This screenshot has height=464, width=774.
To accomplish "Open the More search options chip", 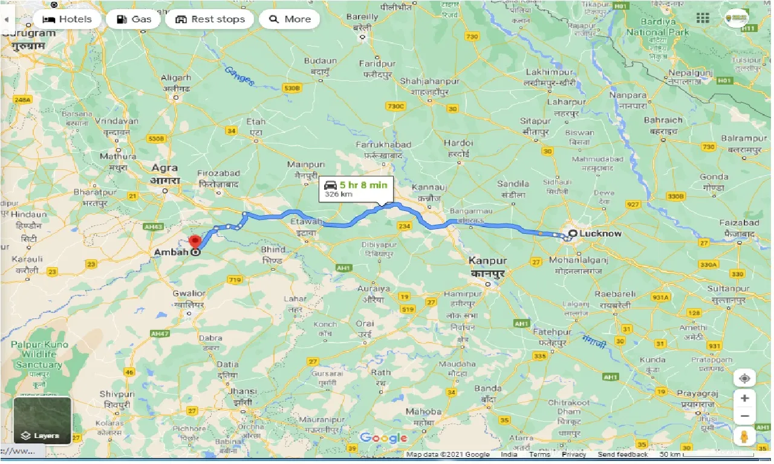I will 290,19.
